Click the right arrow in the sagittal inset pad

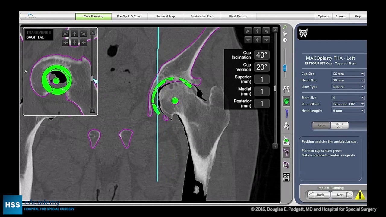pyautogui.click(x=83, y=42)
